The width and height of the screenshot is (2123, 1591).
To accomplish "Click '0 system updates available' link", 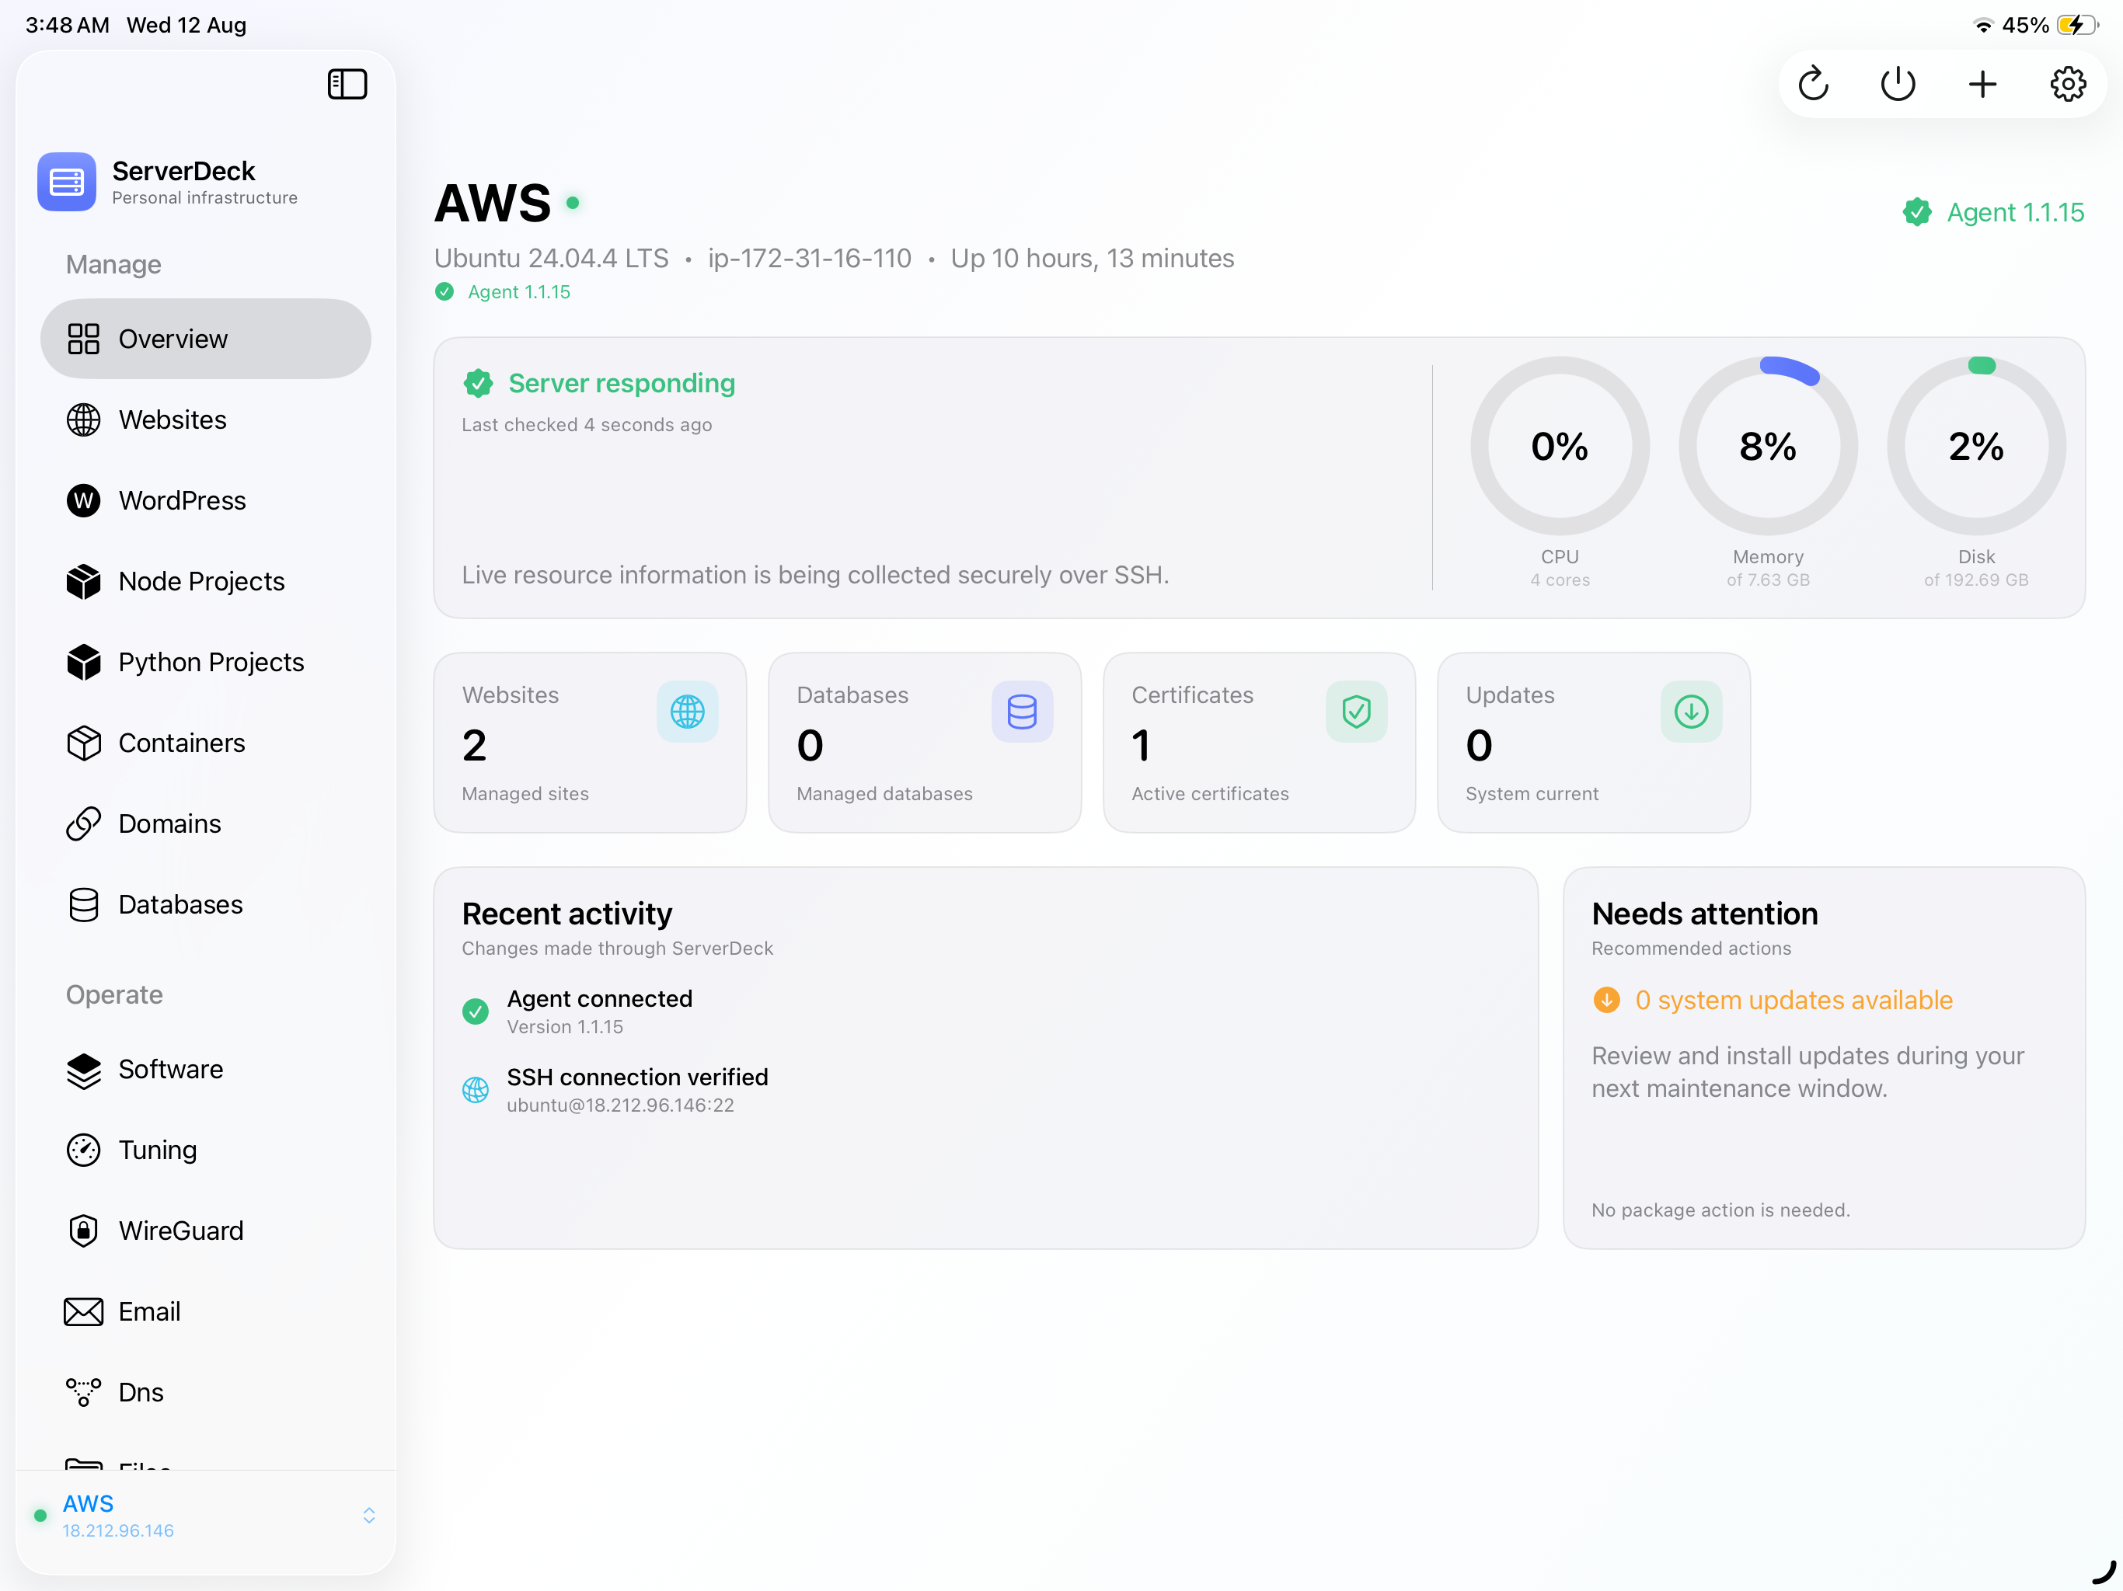I will (x=1794, y=1000).
